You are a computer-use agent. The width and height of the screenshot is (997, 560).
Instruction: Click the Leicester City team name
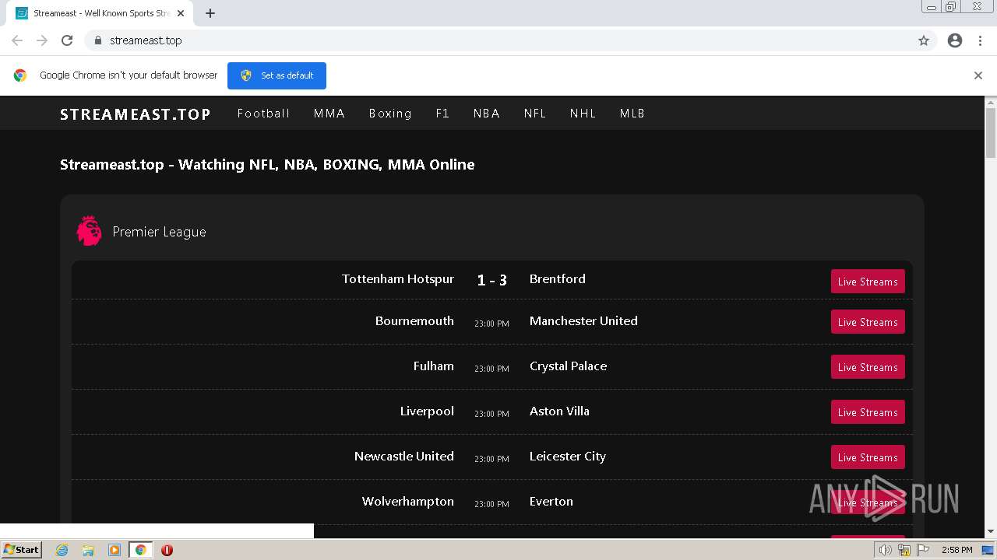pyautogui.click(x=568, y=457)
